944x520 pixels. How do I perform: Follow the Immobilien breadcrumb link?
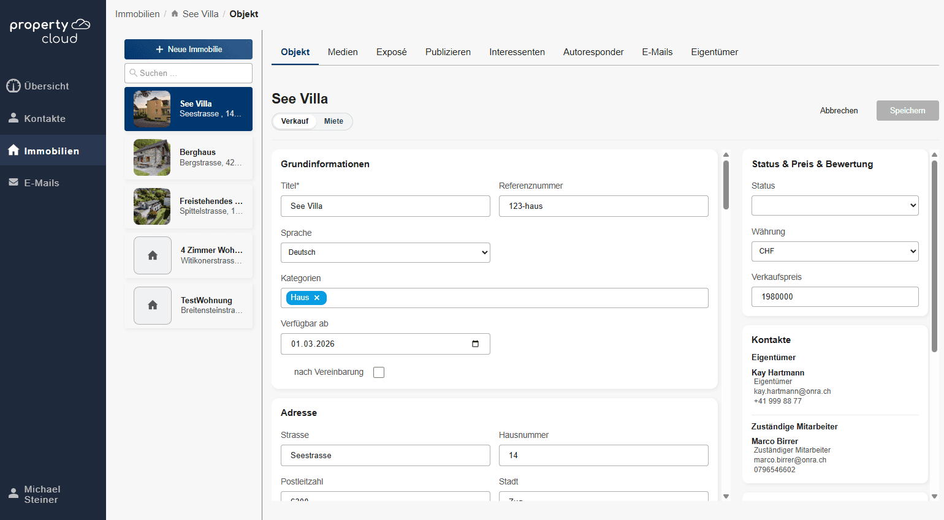point(137,13)
